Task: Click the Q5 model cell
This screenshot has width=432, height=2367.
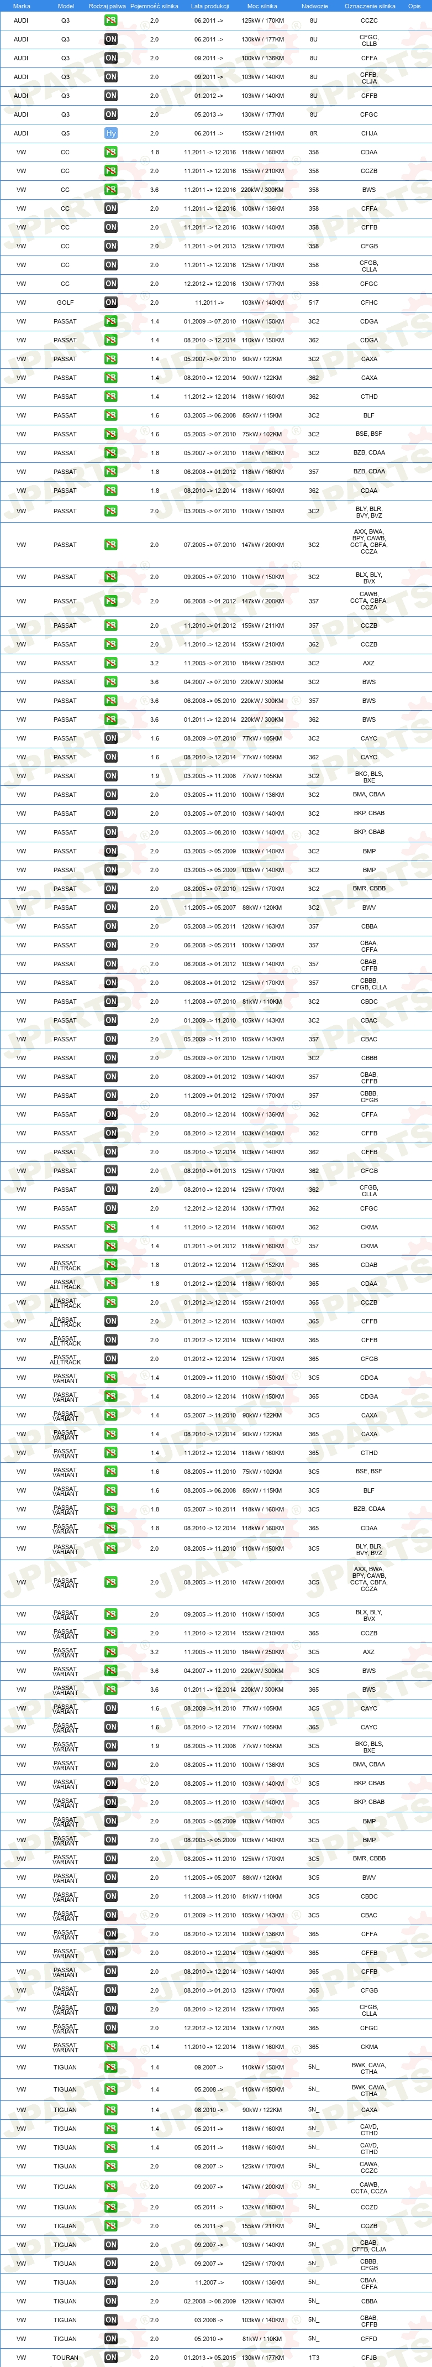Action: point(65,133)
